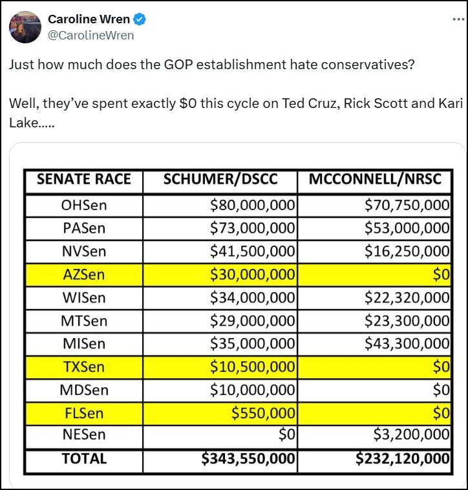This screenshot has height=490, width=468.
Task: Select the highlighted FLSen row label
Action: (84, 414)
